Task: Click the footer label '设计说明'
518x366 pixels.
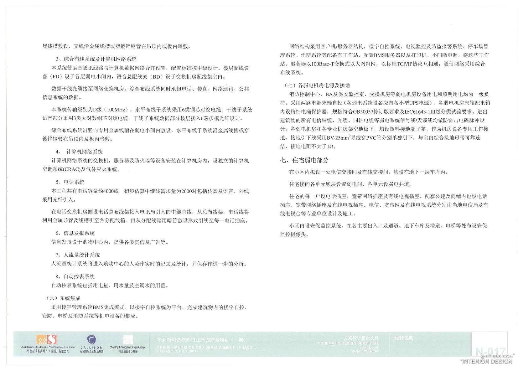Action: pyautogui.click(x=404, y=338)
